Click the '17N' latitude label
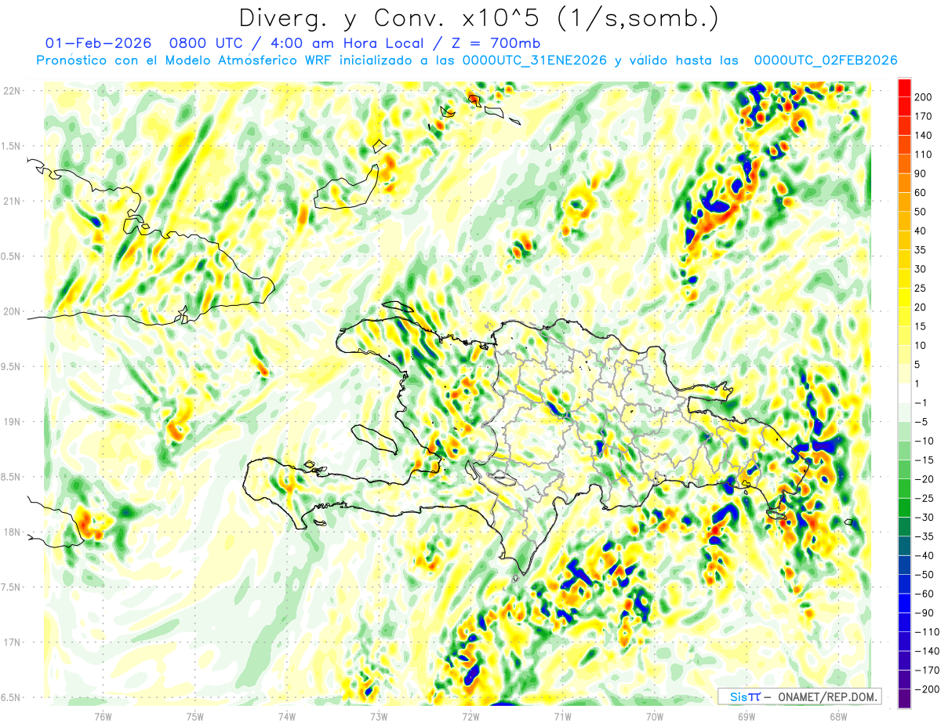Viewport: 941px width, 727px height. pos(12,643)
